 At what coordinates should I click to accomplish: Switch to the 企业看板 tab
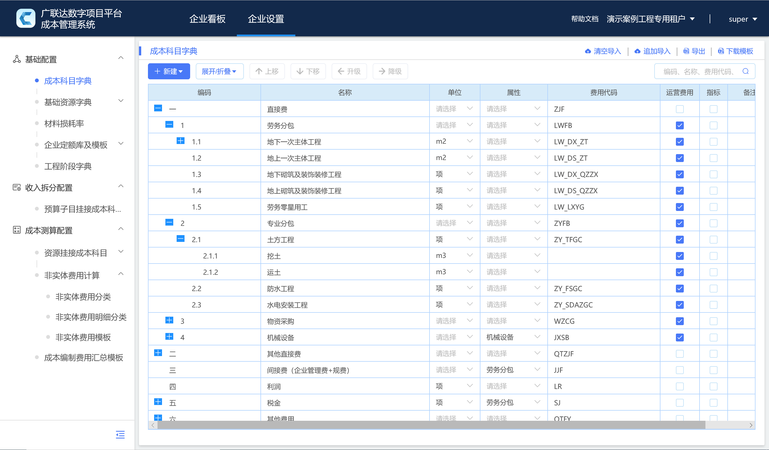[x=208, y=19]
